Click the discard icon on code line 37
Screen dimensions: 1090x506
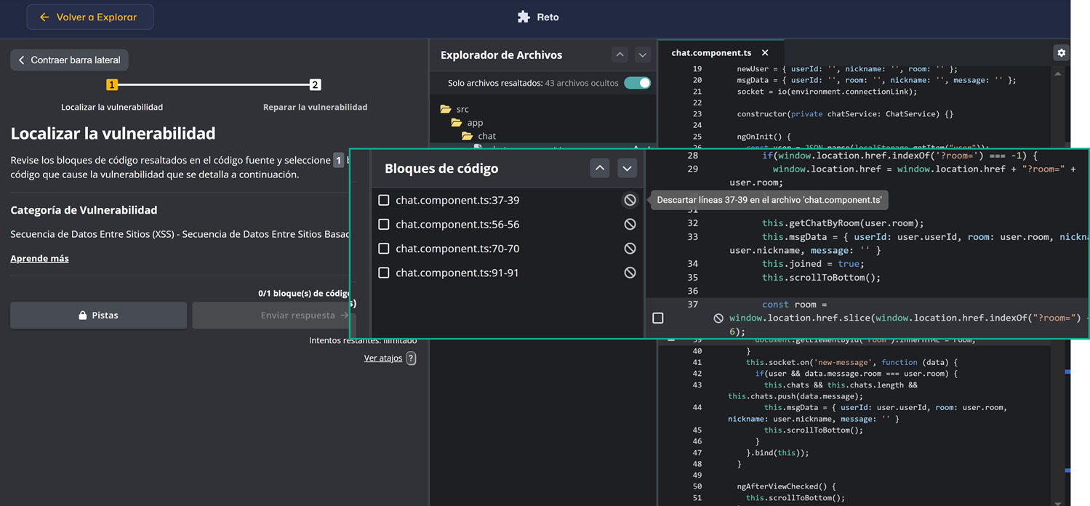pos(718,318)
